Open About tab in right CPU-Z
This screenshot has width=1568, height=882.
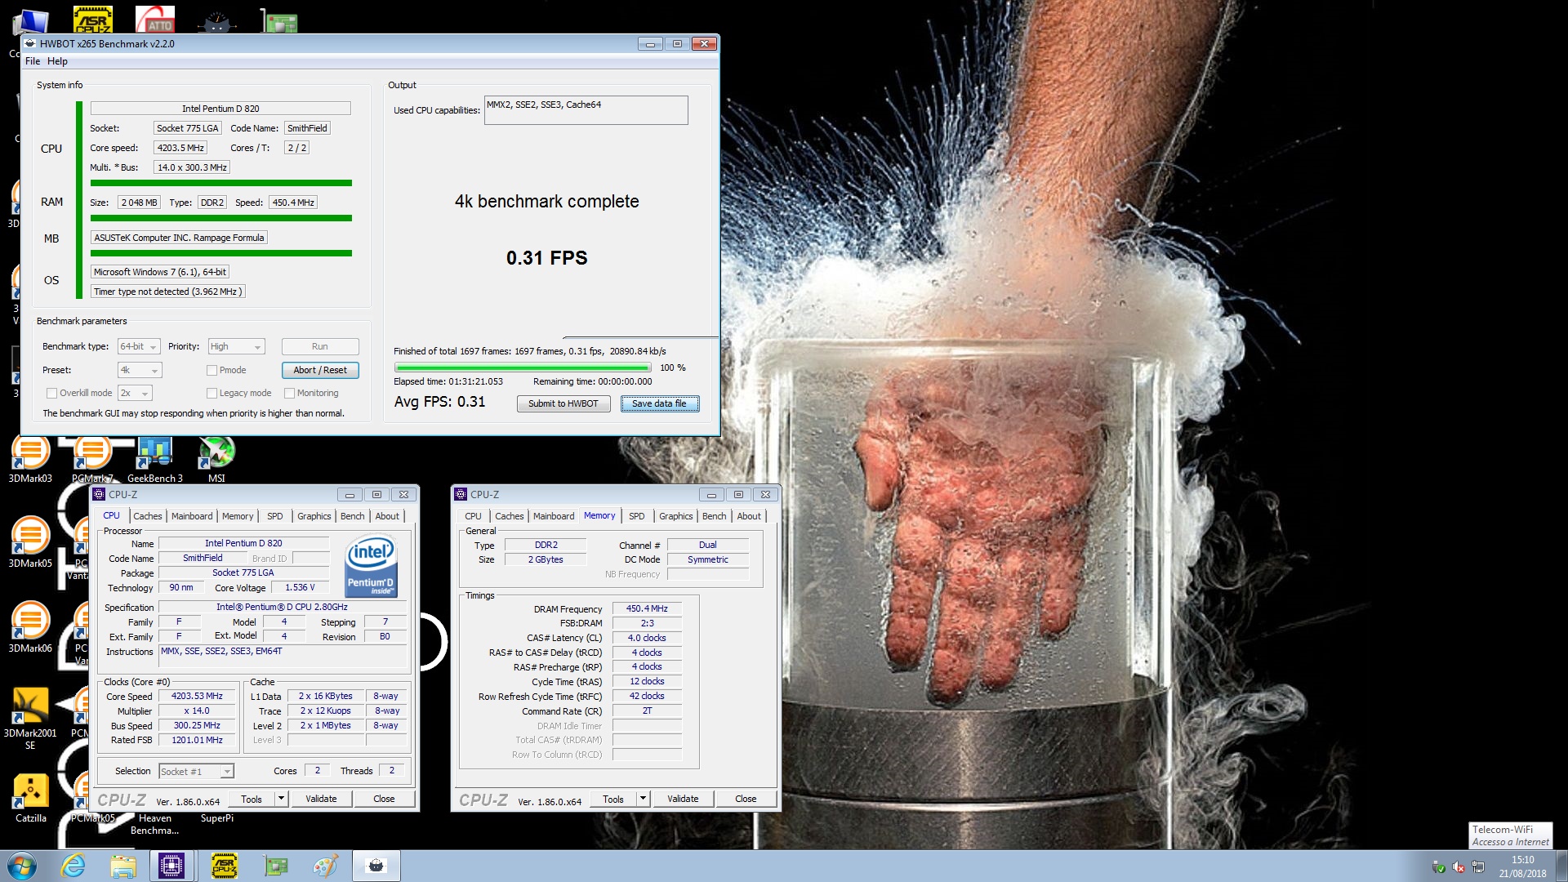pos(749,516)
